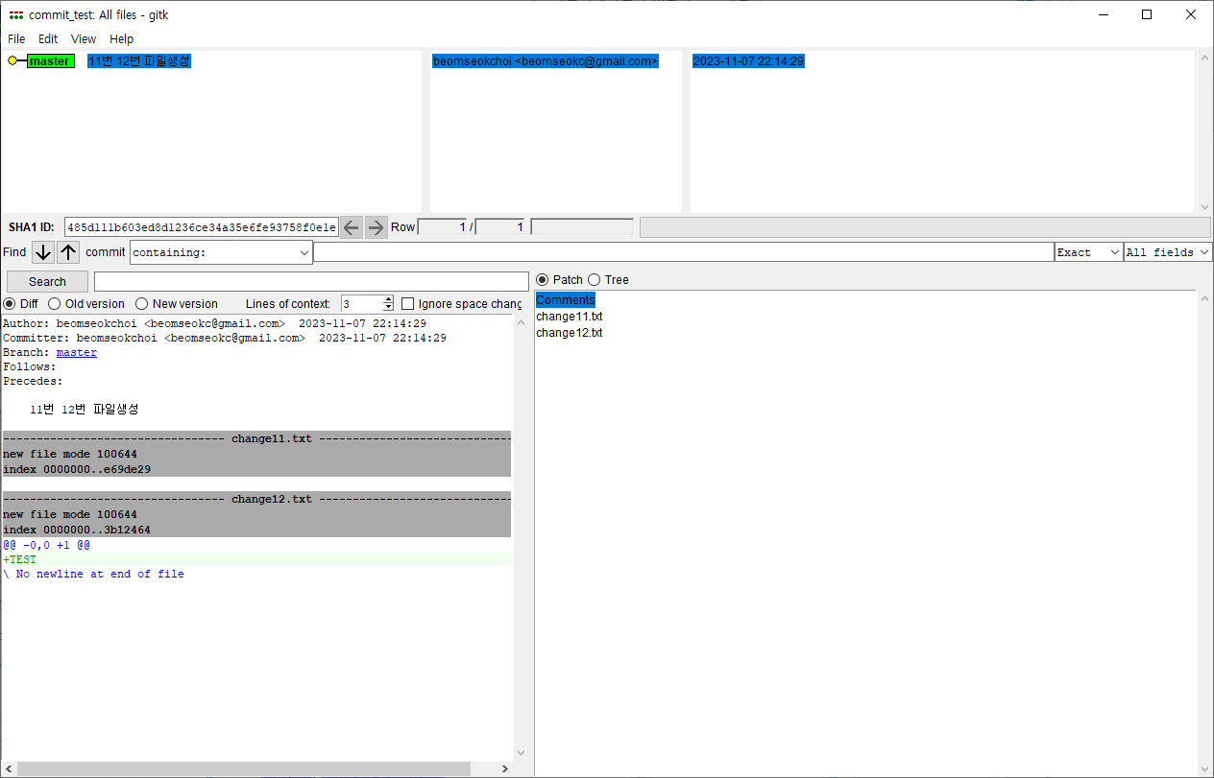Increase lines of context with up stepper
The height and width of the screenshot is (778, 1214).
388,299
